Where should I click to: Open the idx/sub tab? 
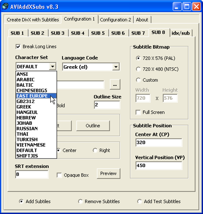(x=181, y=33)
